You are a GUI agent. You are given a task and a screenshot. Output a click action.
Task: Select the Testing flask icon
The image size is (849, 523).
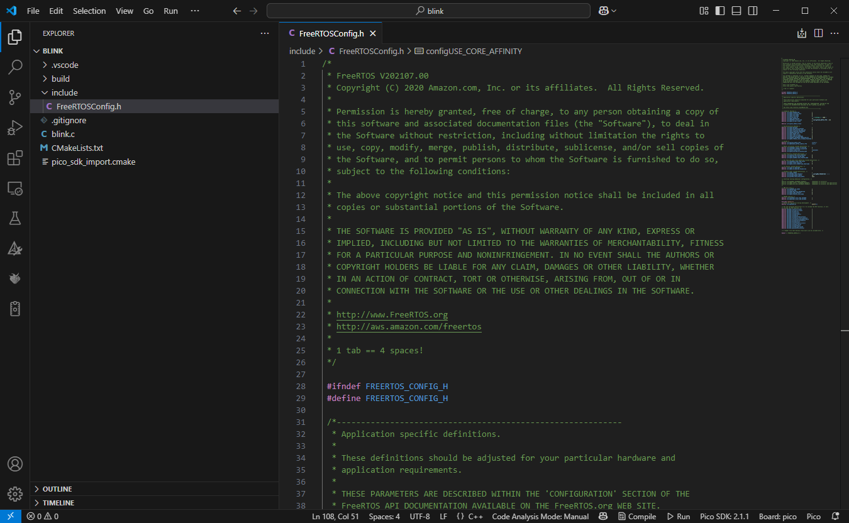15,218
